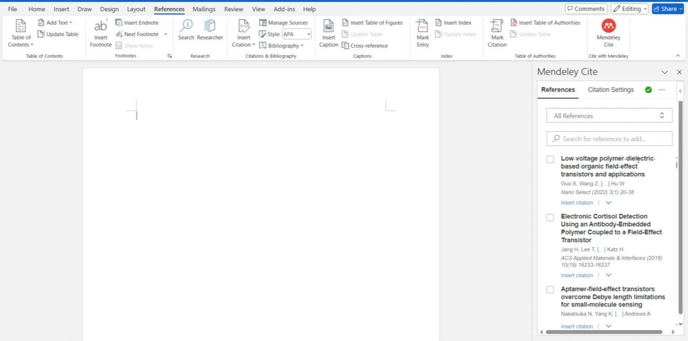Launch the Researcher tool

pos(210,30)
